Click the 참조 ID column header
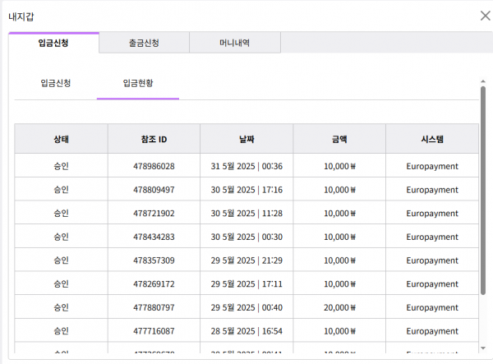The image size is (493, 364). pos(154,139)
